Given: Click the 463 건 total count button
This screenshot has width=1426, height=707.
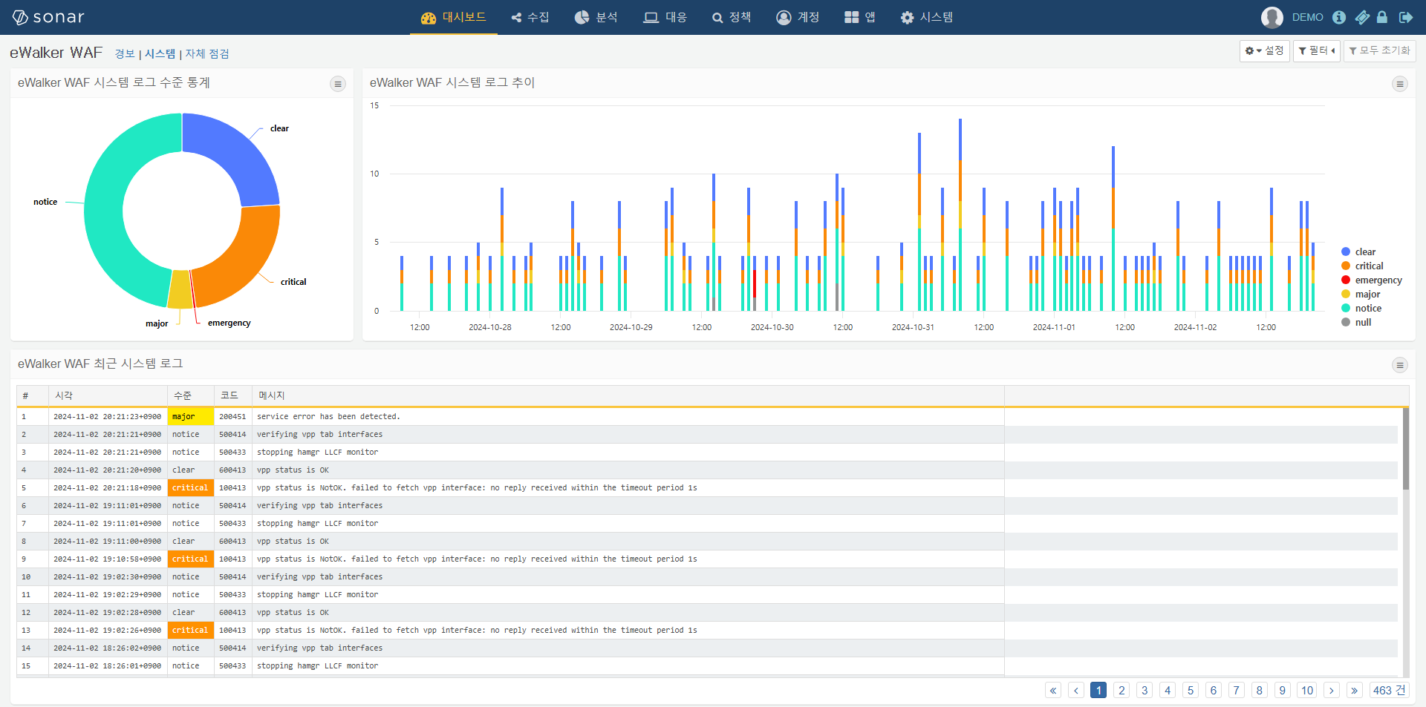Looking at the screenshot, I should point(1389,690).
